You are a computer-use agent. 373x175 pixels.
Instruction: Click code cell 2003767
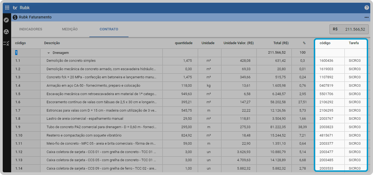(330, 119)
